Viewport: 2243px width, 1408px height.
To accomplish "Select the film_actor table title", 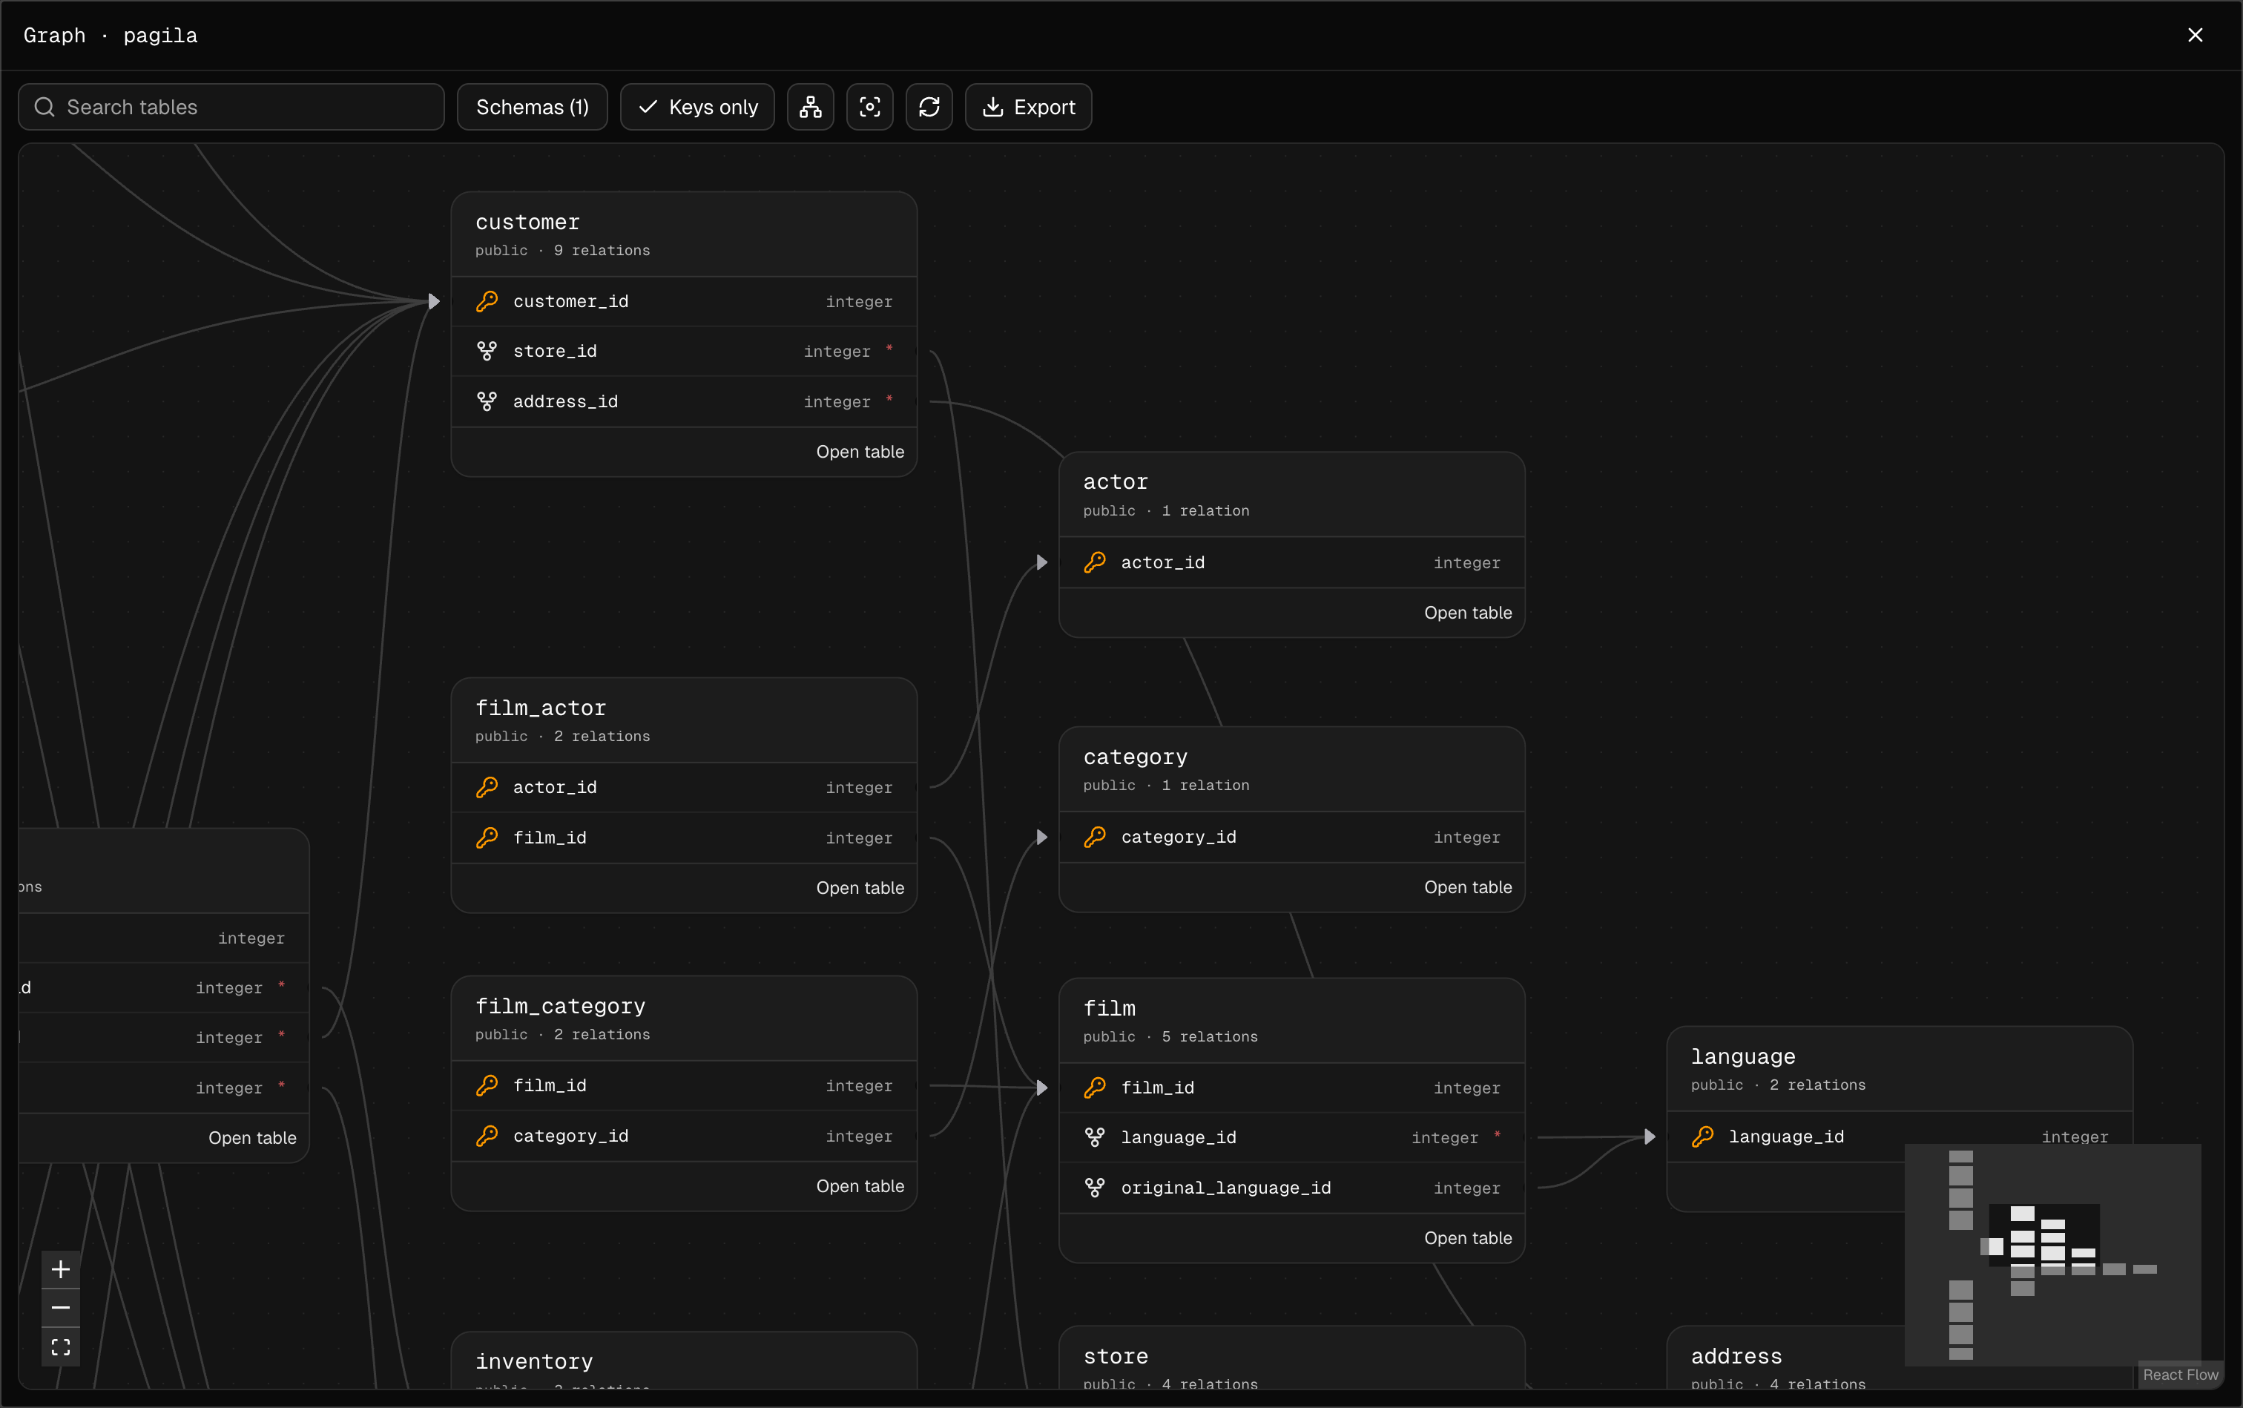I will (540, 708).
